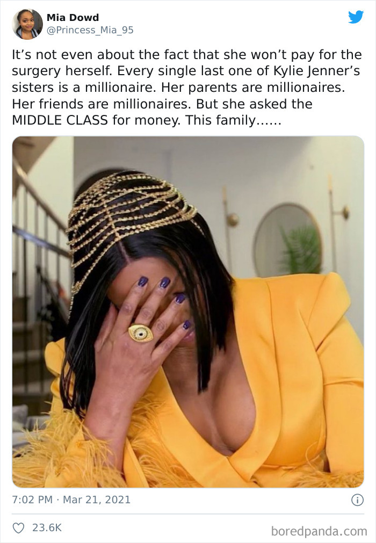This screenshot has height=543, width=376.
Task: Select the Mar 21, 2021 date
Action: pos(97,499)
